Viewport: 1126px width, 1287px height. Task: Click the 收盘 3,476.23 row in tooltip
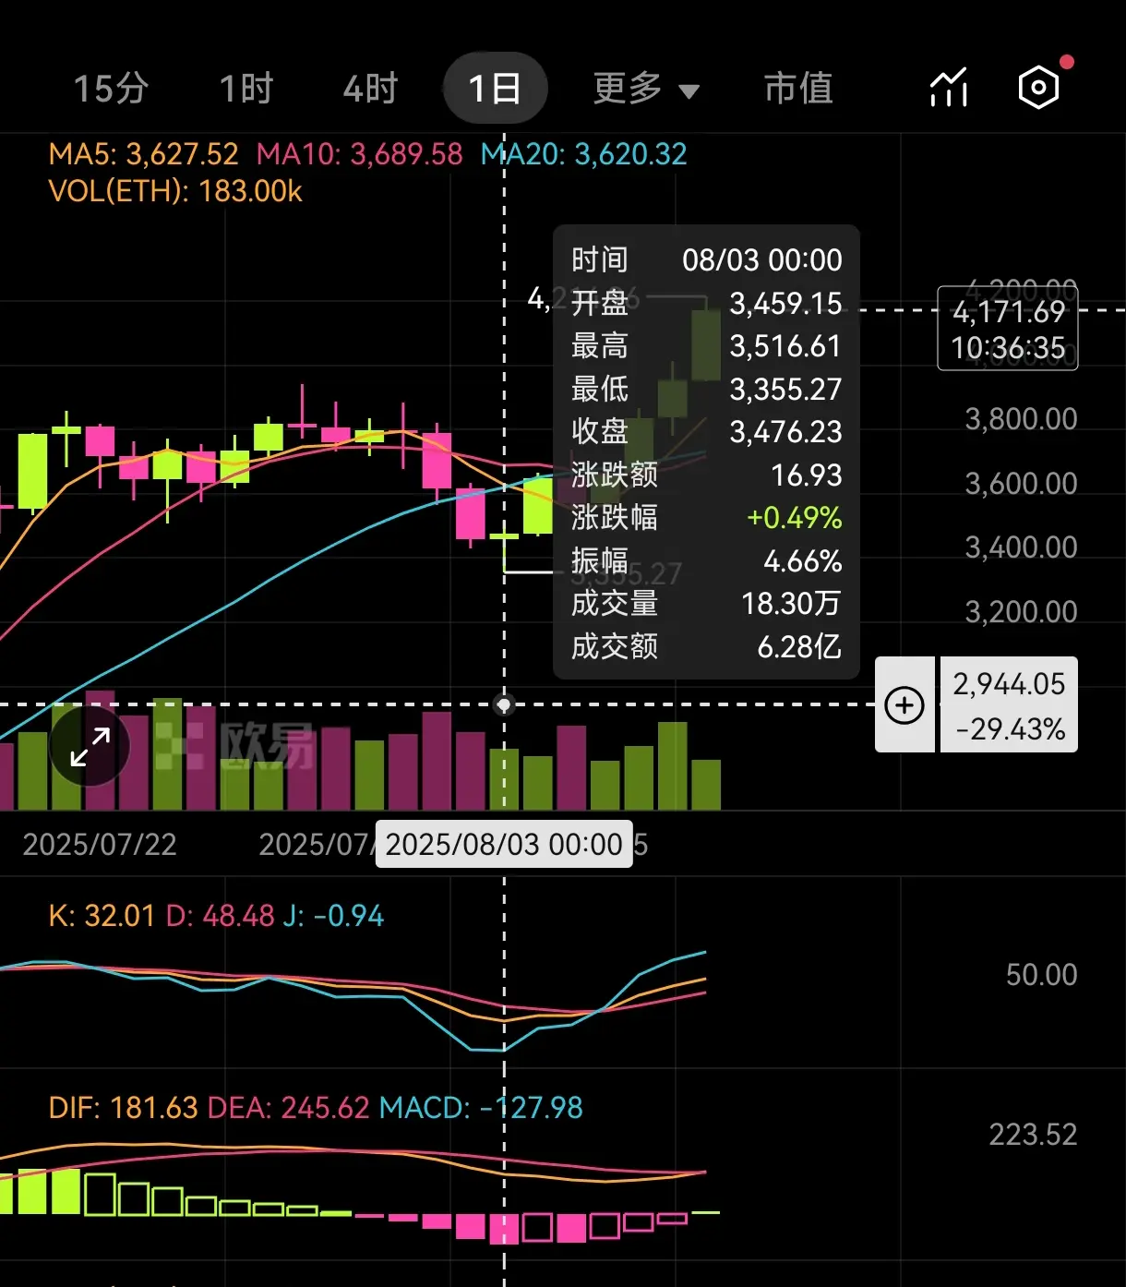point(706,431)
